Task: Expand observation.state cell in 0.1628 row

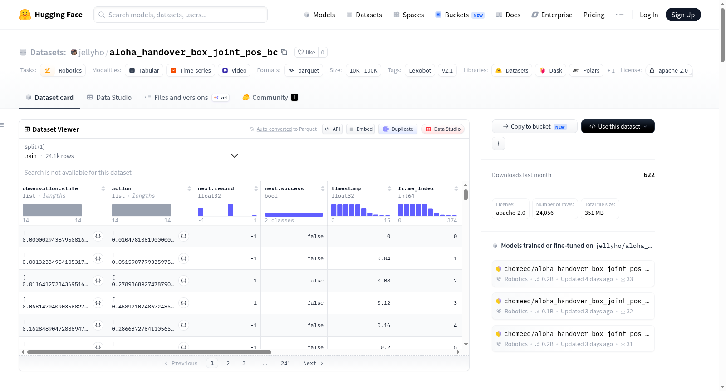Action: 98,325
